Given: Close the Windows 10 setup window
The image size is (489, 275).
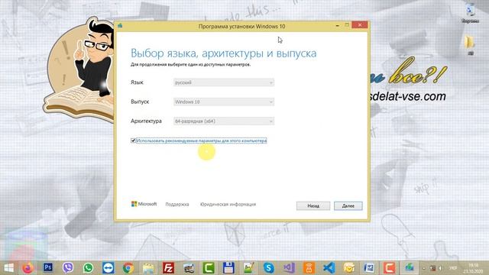Looking at the screenshot, I should coord(360,25).
